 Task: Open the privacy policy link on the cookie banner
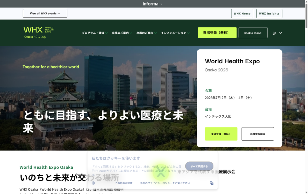tap(165, 183)
